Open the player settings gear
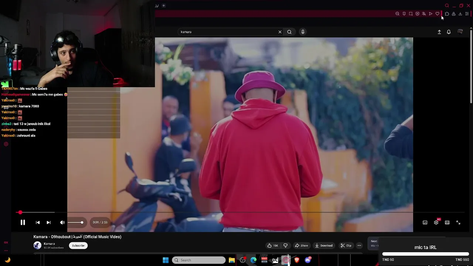 tap(436, 222)
